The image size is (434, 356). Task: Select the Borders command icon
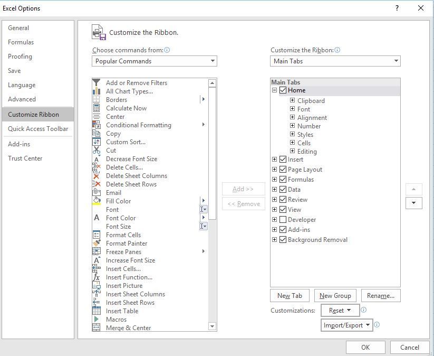point(97,99)
